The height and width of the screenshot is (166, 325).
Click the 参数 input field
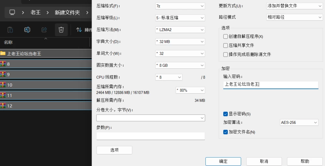(x=151, y=136)
